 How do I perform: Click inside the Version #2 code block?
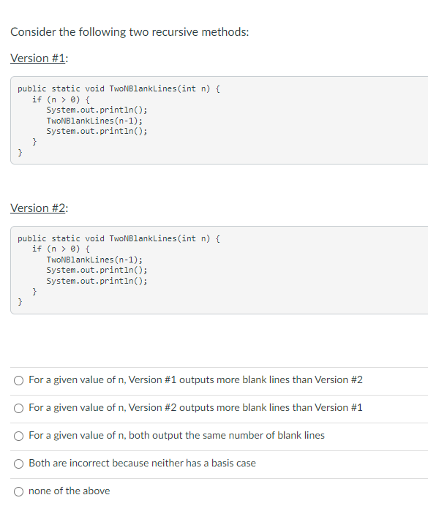click(219, 270)
